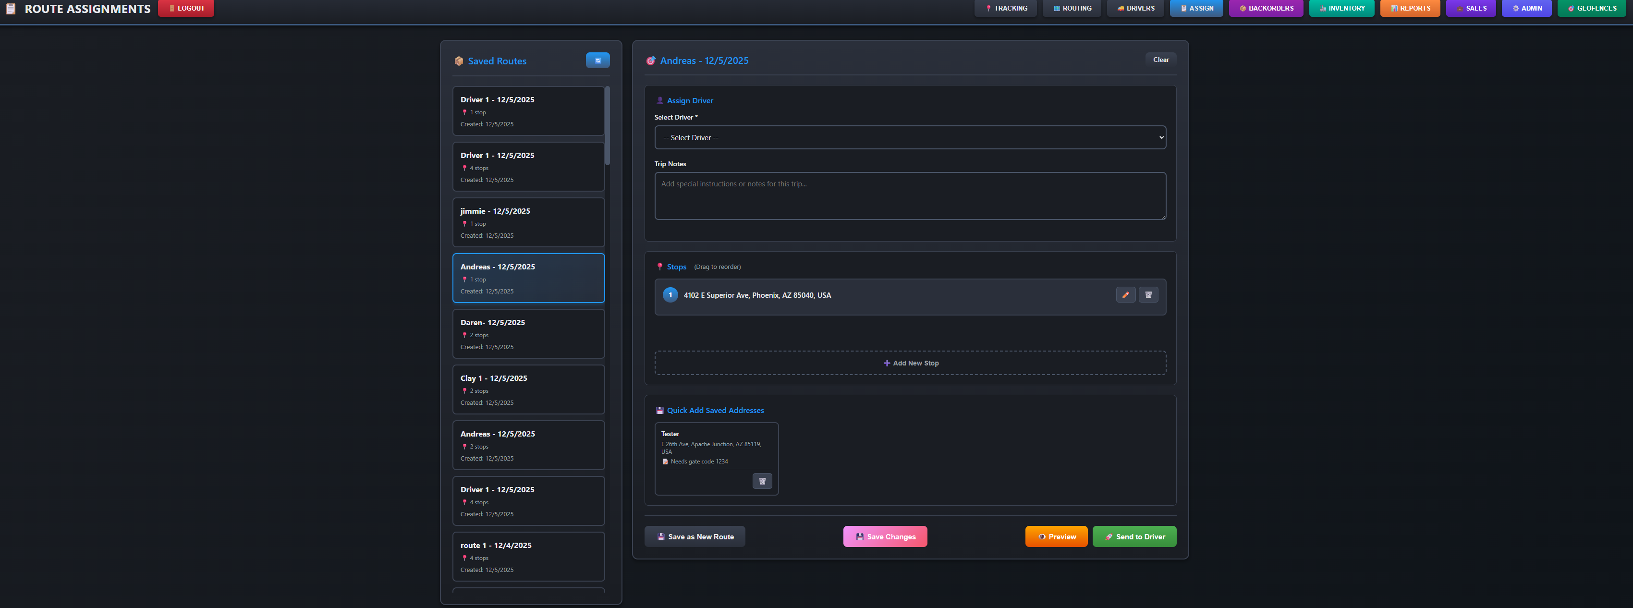
Task: Click the Preview button with eye icon
Action: (1056, 536)
